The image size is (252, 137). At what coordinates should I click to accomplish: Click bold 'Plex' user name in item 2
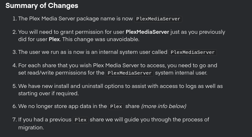click(x=54, y=39)
